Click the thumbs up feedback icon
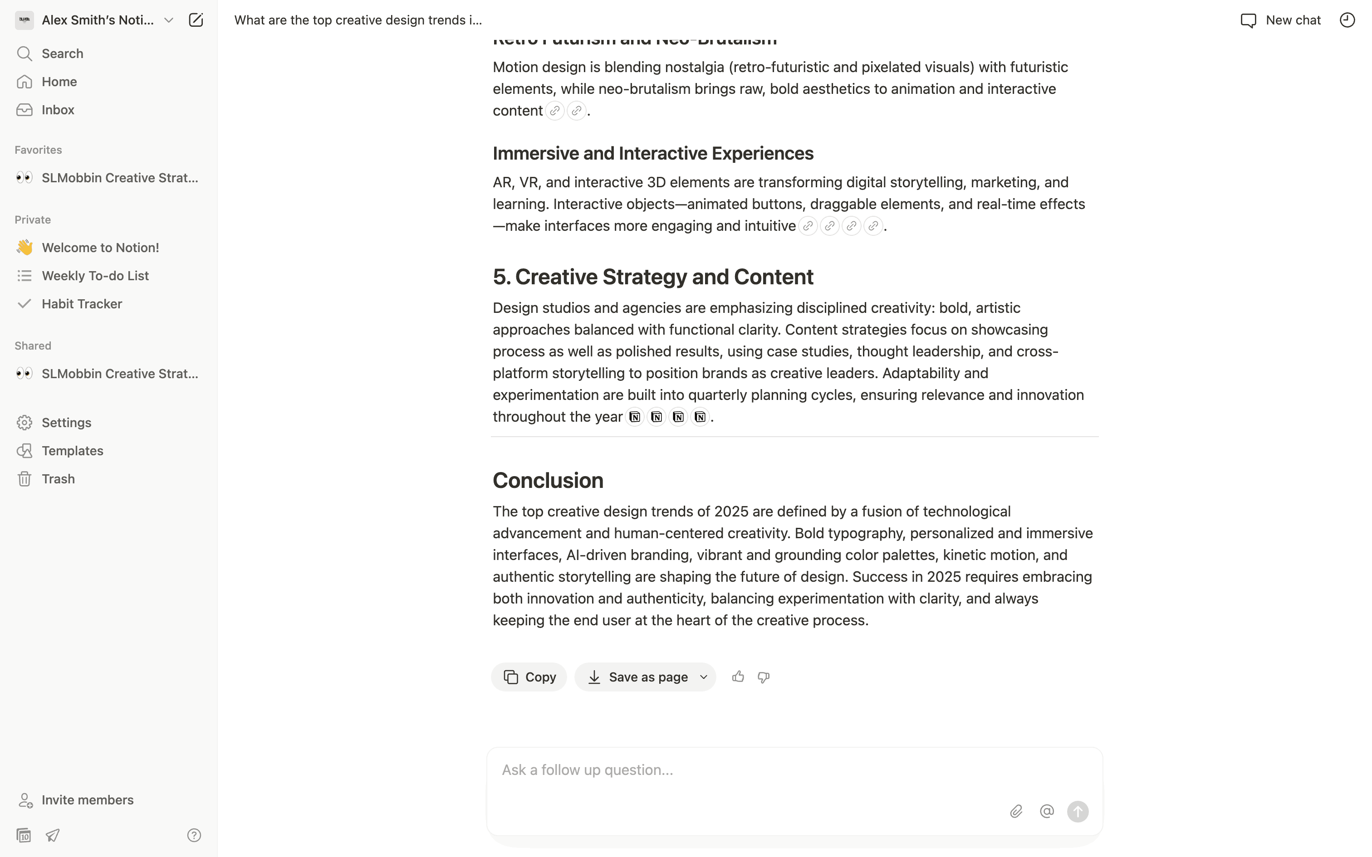Viewport: 1372px width, 857px height. [x=738, y=677]
